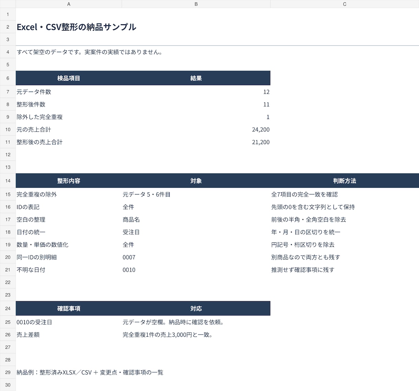Click the select-all corner box

coord(8,4)
